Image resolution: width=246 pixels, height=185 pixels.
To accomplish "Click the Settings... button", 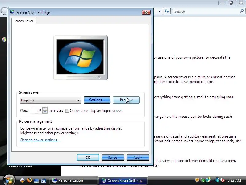I will point(97,100).
